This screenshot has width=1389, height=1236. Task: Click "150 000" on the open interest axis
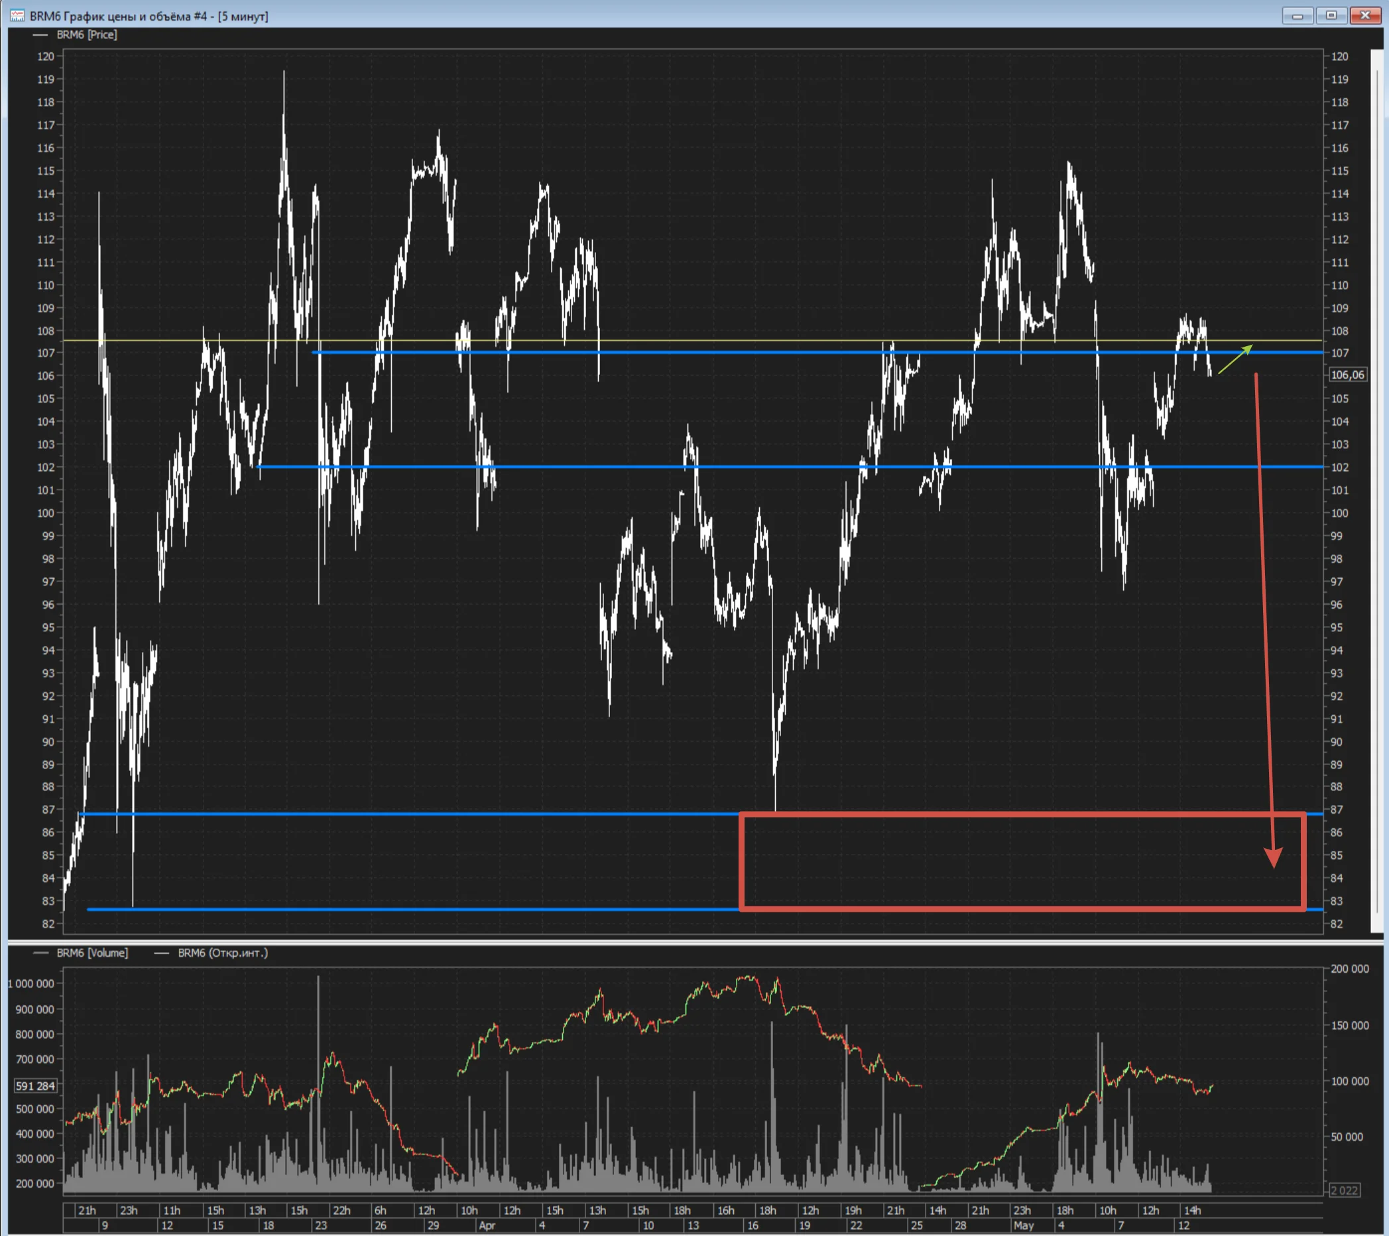click(1350, 1025)
